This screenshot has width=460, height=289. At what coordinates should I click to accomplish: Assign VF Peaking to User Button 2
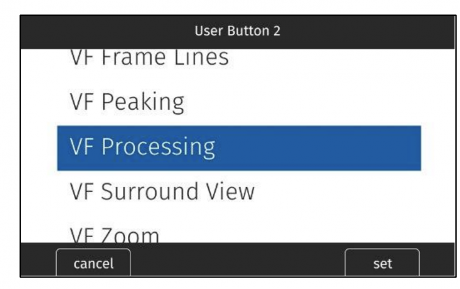(127, 102)
